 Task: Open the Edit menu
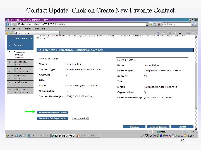[13, 29]
